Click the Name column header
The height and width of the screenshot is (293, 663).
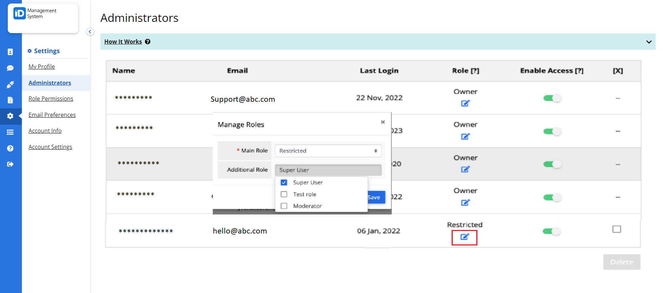click(x=124, y=71)
